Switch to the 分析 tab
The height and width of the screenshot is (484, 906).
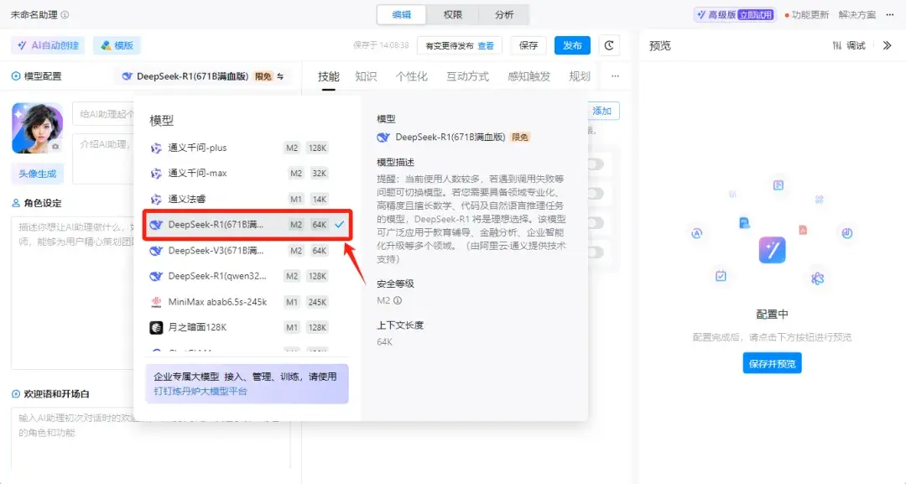pyautogui.click(x=504, y=14)
